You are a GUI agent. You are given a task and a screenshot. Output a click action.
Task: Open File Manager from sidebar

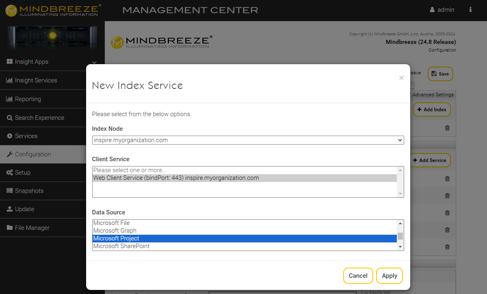coord(43,228)
